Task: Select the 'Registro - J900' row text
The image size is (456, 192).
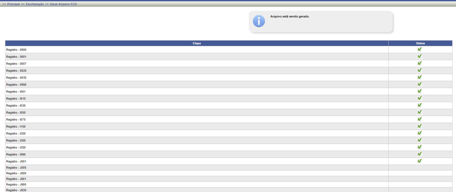Action: (x=16, y=184)
